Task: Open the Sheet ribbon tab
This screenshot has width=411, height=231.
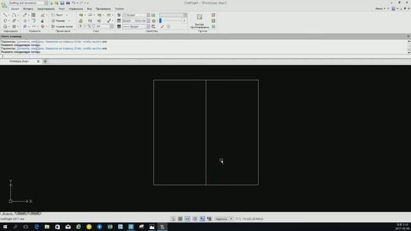Action: point(62,8)
